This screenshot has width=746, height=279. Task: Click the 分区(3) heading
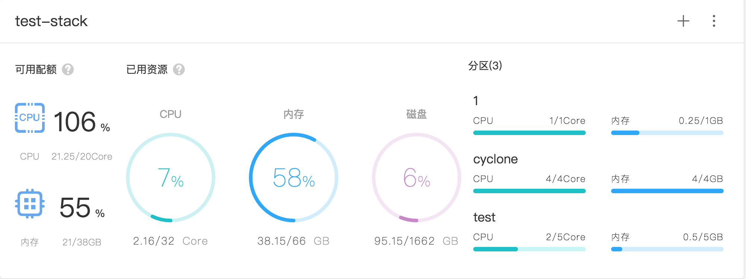[485, 66]
